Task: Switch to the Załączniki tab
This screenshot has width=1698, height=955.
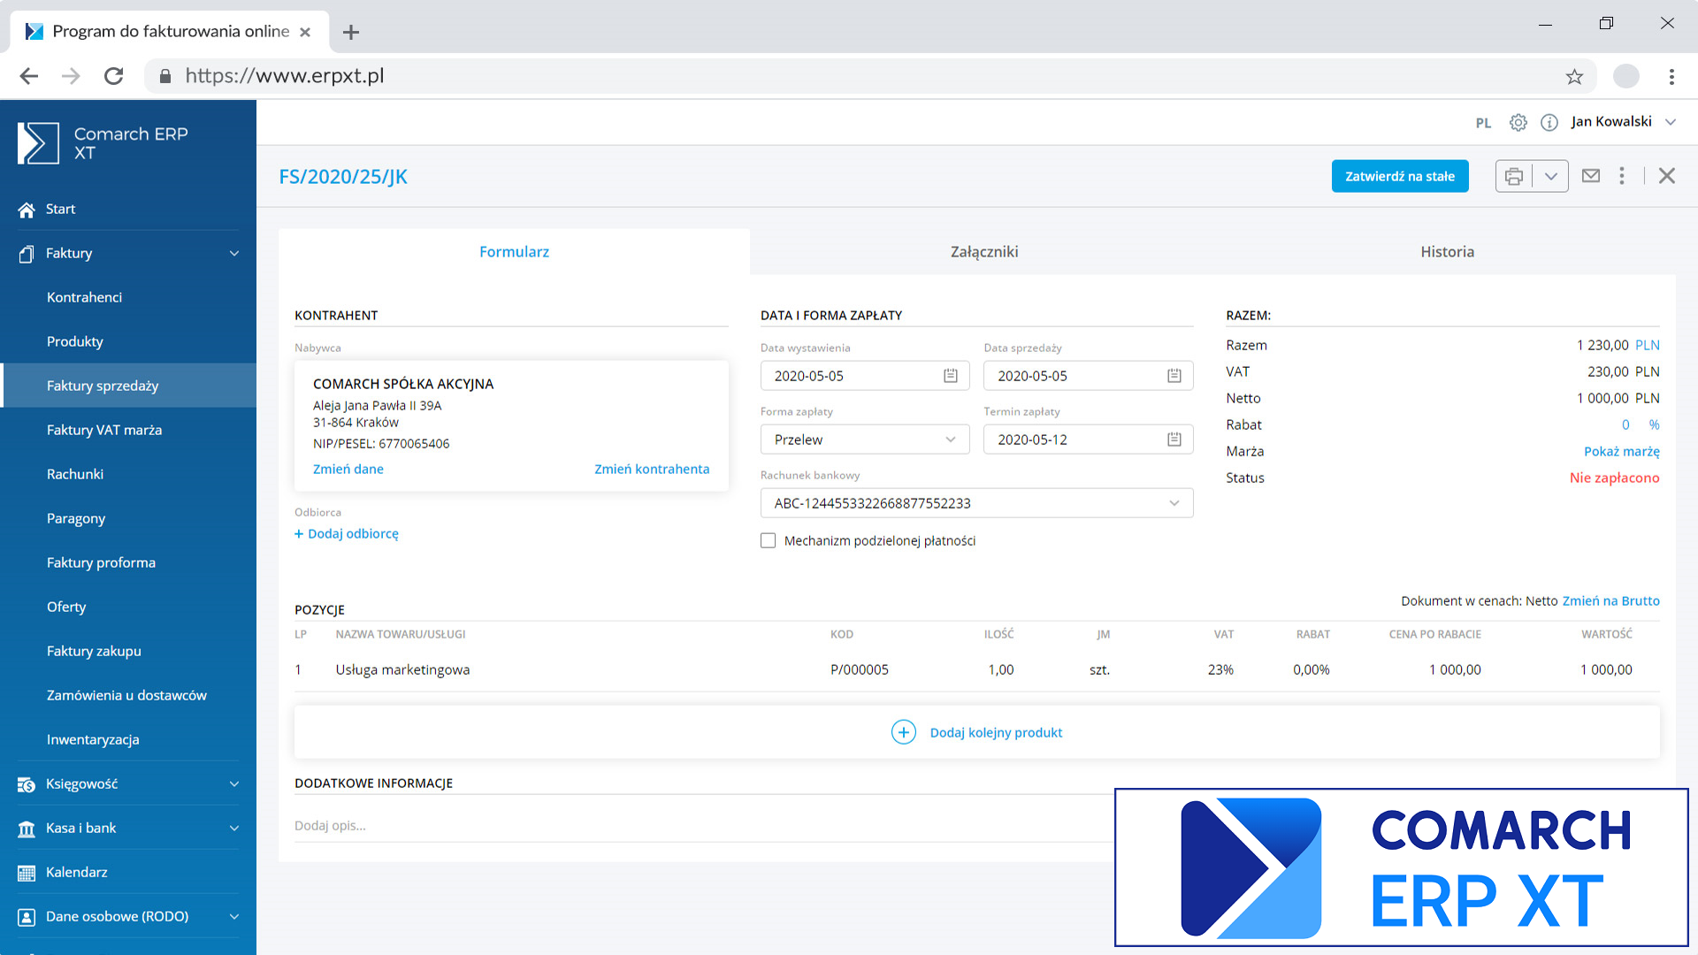Action: 984,252
